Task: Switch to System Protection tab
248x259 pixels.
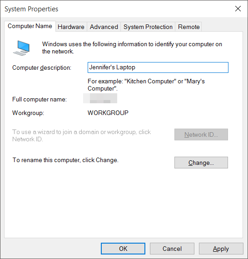Action: pos(148,27)
